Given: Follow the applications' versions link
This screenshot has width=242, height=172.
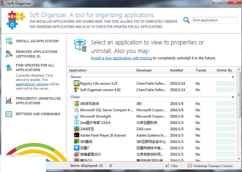Looking at the screenshot, I should click(x=32, y=84).
